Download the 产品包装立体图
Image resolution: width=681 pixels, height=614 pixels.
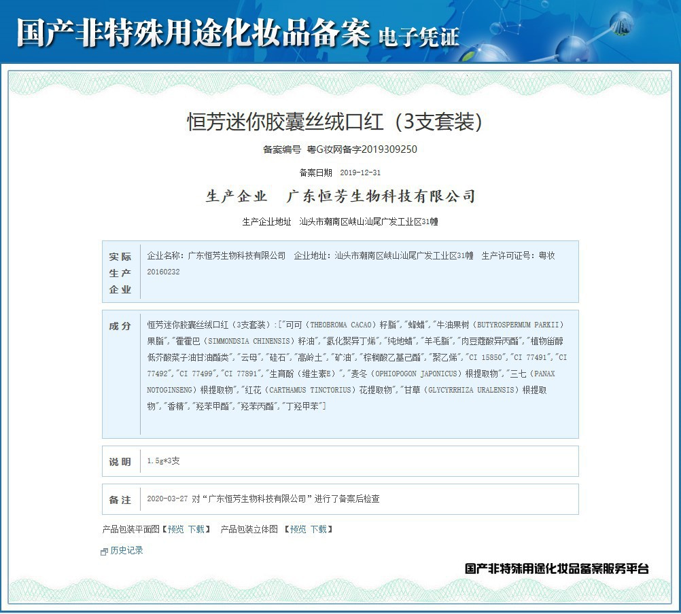[x=318, y=529]
